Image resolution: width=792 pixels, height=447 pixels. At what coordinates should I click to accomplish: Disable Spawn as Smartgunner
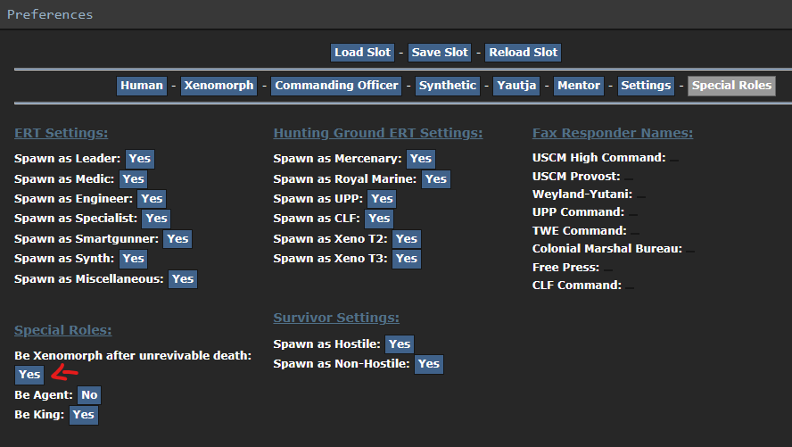177,238
